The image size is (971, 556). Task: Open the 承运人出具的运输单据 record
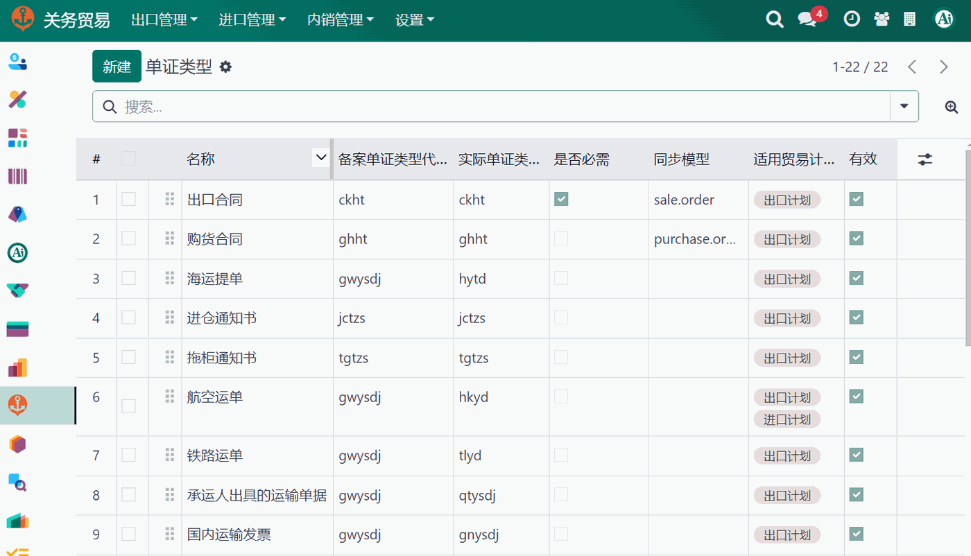pos(257,496)
